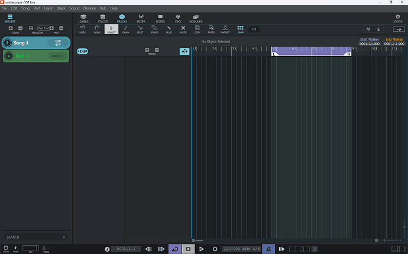Image resolution: width=408 pixels, height=254 pixels.
Task: Click the Play transport button
Action: click(x=202, y=249)
